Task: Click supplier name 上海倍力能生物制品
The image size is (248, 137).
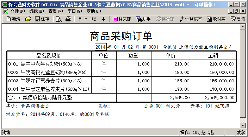Action: pyautogui.click(x=205, y=47)
